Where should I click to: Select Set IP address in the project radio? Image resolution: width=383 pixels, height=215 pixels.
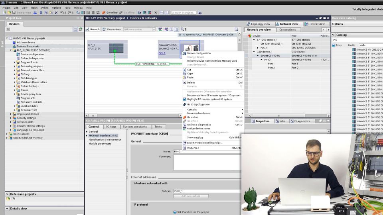point(175,212)
